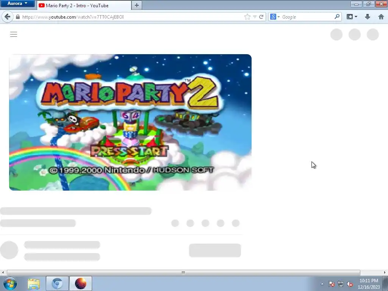Click the scrollbar left arrow
Screen dimensions: 388x291
pos(3,272)
